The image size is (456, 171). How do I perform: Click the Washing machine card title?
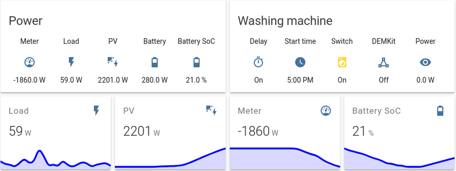(x=285, y=21)
